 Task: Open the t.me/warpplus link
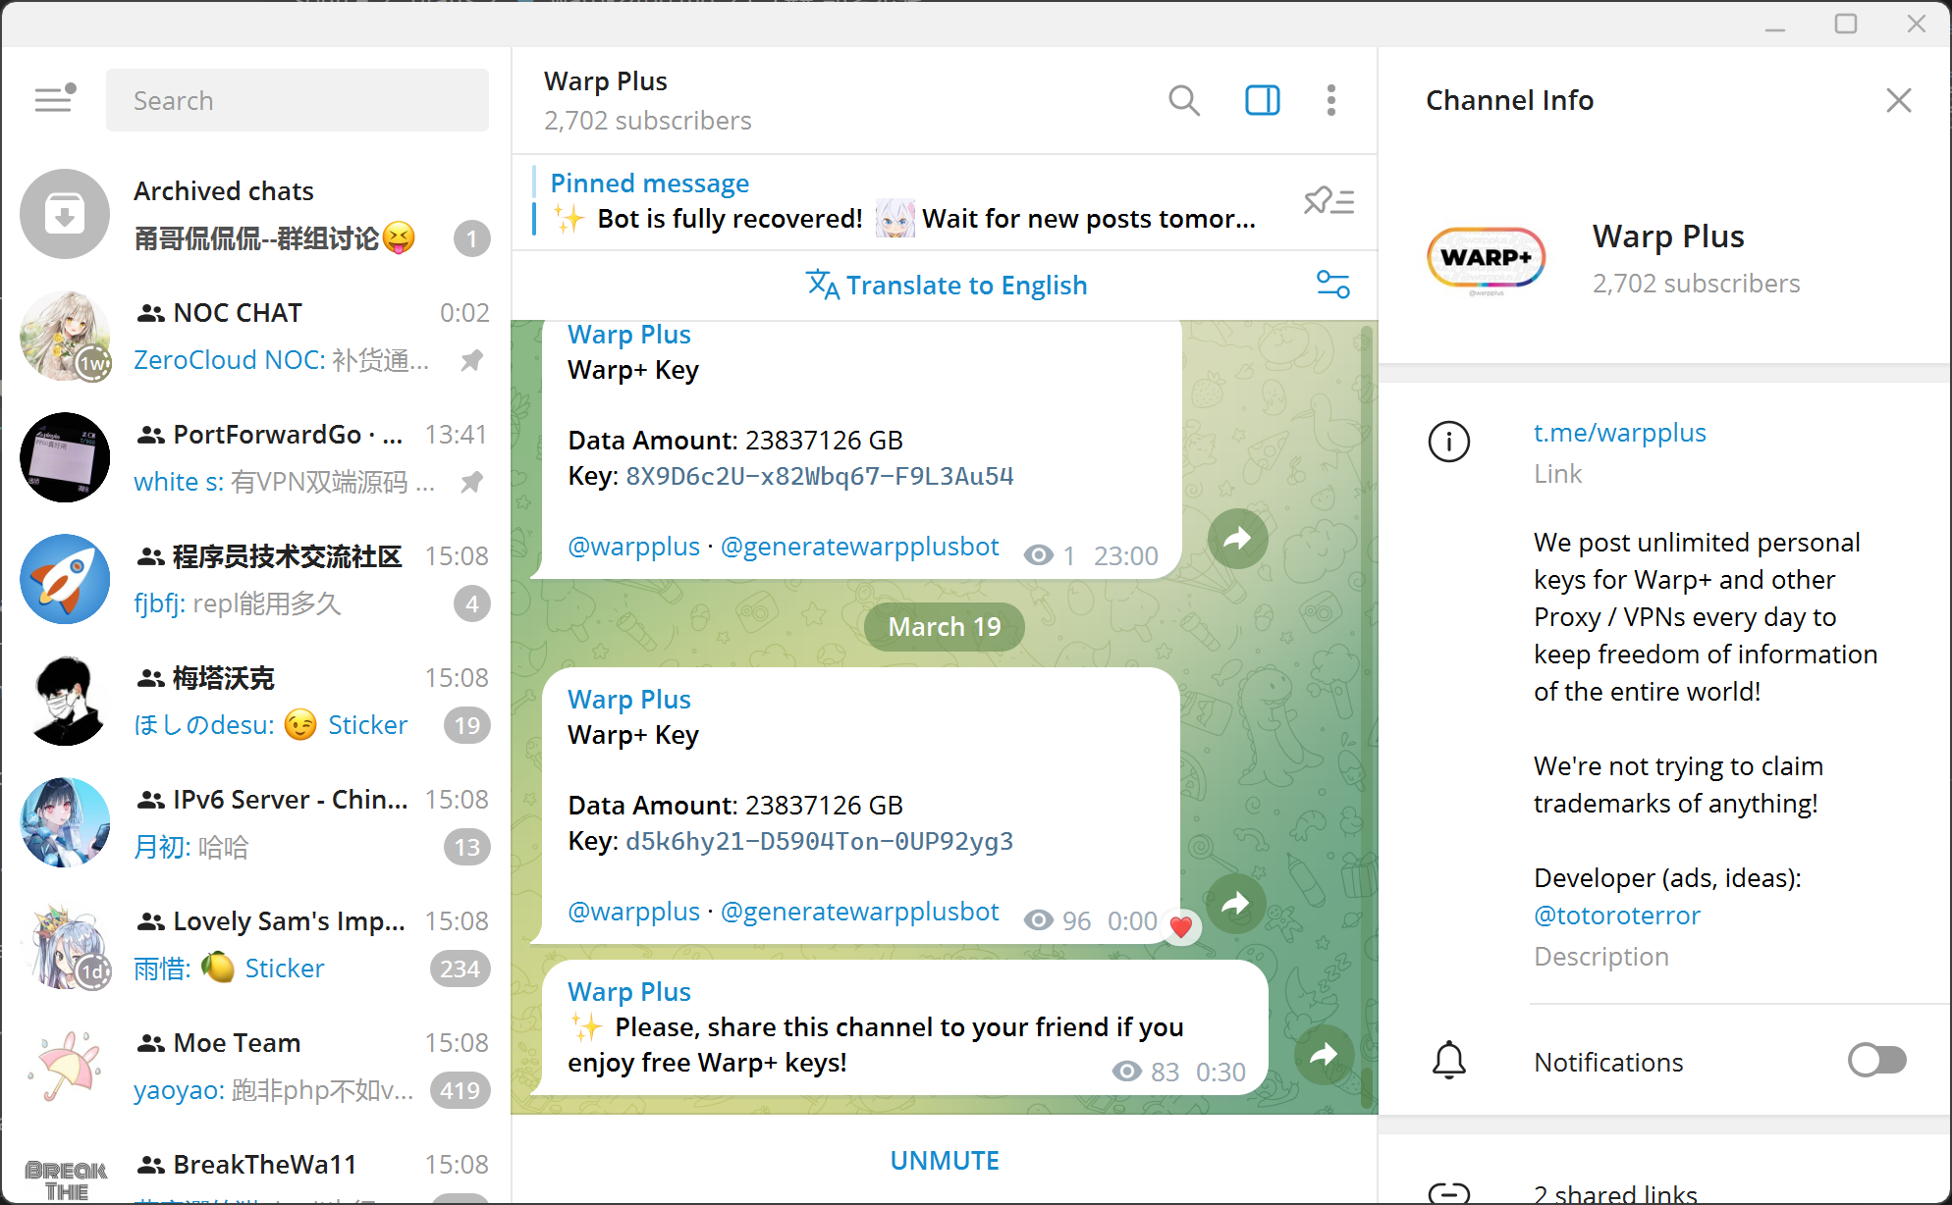tap(1619, 433)
